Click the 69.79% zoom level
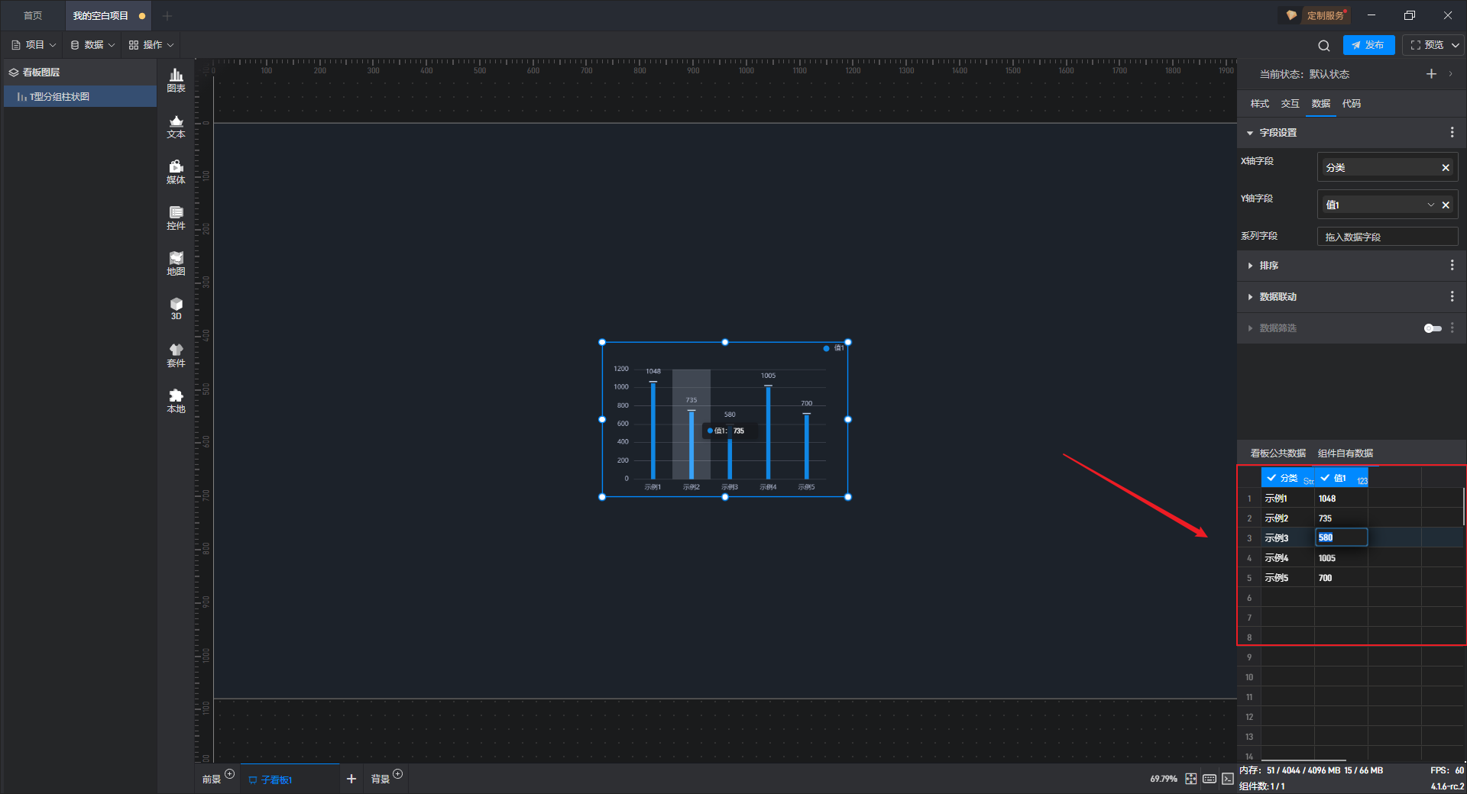 [1163, 779]
